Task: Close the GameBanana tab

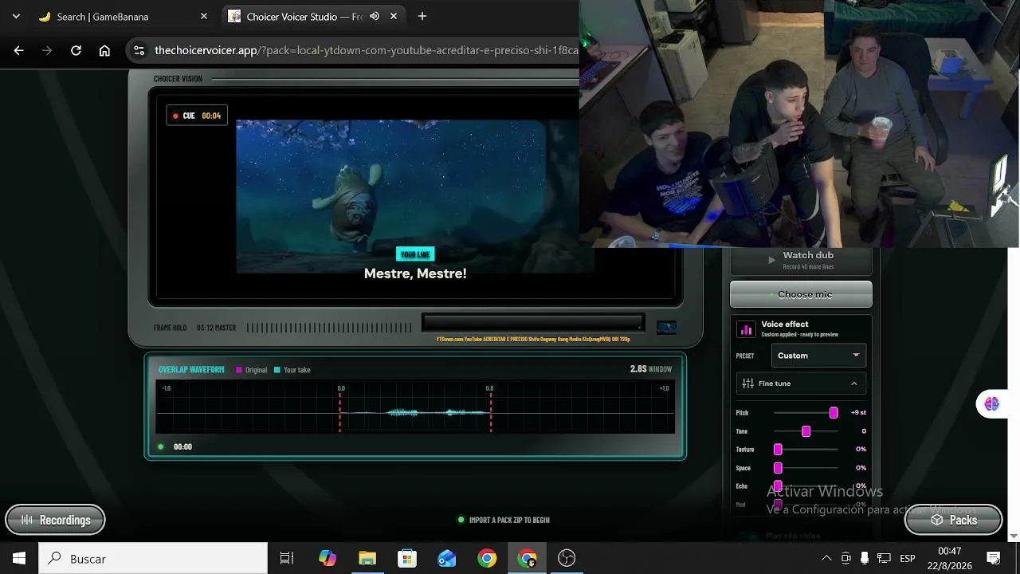Action: click(204, 16)
